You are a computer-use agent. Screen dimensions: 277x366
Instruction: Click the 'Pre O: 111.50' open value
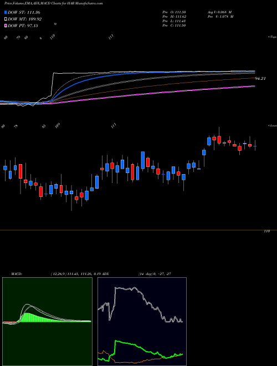(174, 12)
